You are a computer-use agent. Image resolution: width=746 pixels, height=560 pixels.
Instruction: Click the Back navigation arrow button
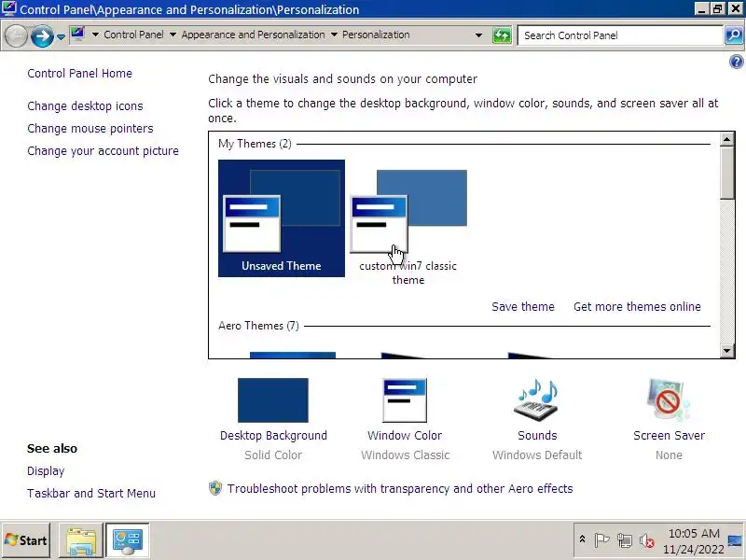16,35
